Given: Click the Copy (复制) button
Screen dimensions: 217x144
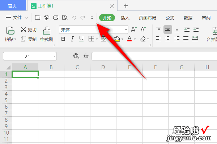Looking at the screenshot, I should coord(29,39).
